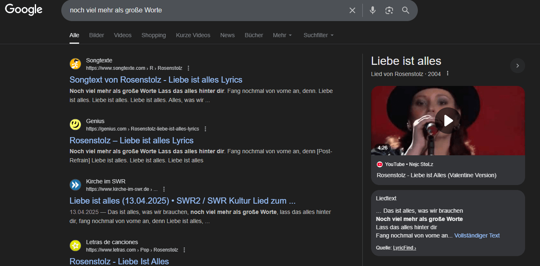Go to the Bücher tab
540x266 pixels.
coord(254,35)
